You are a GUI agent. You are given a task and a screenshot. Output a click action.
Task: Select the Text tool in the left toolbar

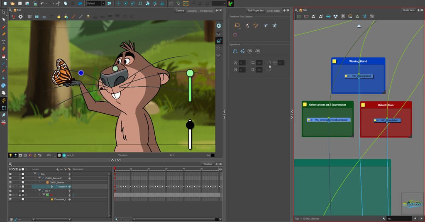(3, 42)
